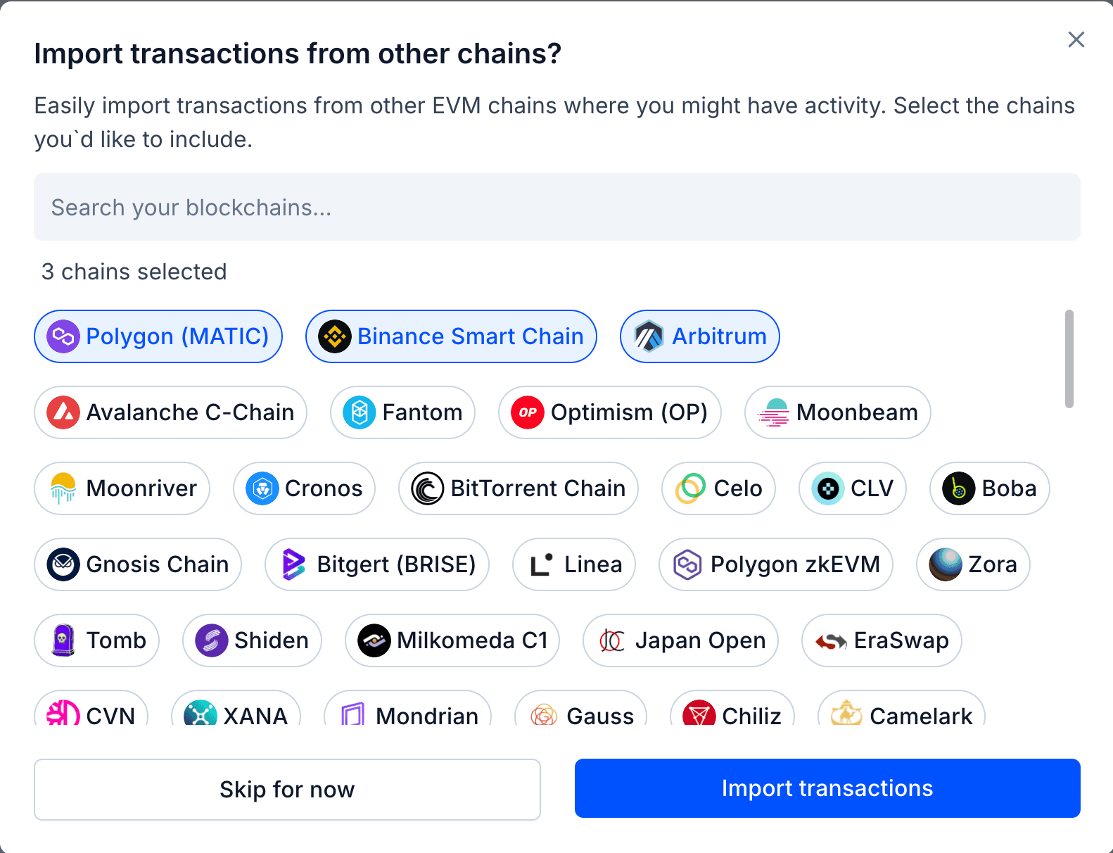Image resolution: width=1113 pixels, height=853 pixels.
Task: Select the Optimism OP icon
Action: pos(528,412)
